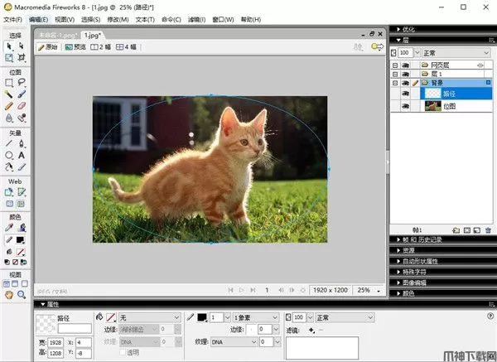Screen dimensions: 497x362
Task: Select the Hand tool
Action: pyautogui.click(x=9, y=293)
